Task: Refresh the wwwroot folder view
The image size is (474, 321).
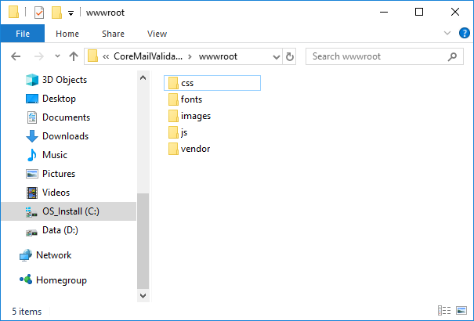Action: [290, 56]
